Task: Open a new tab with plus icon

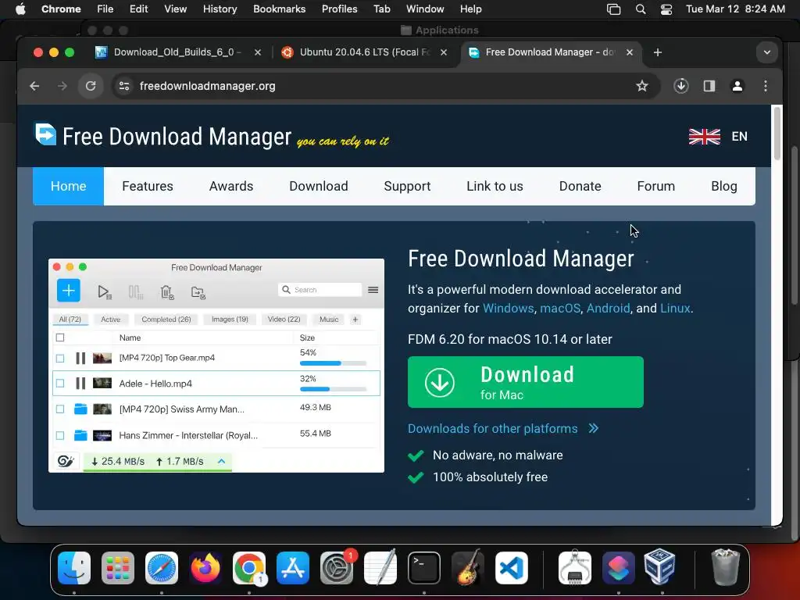Action: click(657, 52)
